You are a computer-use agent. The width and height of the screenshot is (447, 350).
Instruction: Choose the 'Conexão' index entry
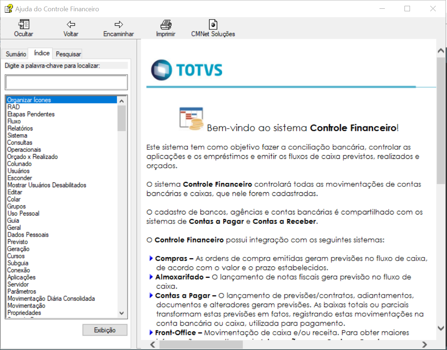click(x=62, y=270)
